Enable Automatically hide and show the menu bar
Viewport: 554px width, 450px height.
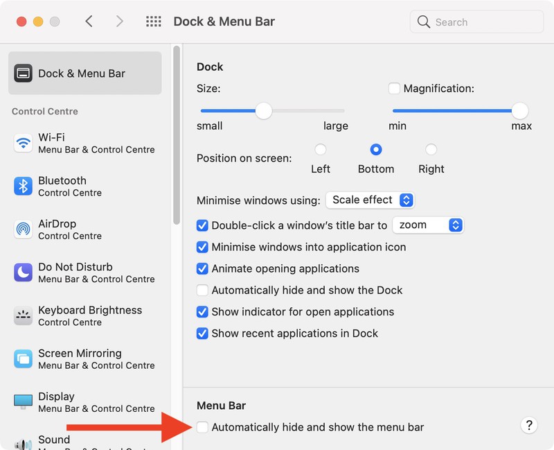202,427
